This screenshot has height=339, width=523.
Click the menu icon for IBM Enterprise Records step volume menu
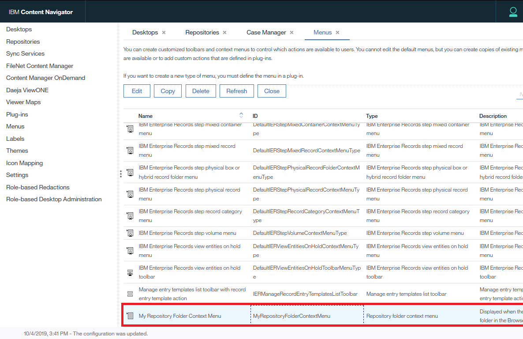point(130,233)
